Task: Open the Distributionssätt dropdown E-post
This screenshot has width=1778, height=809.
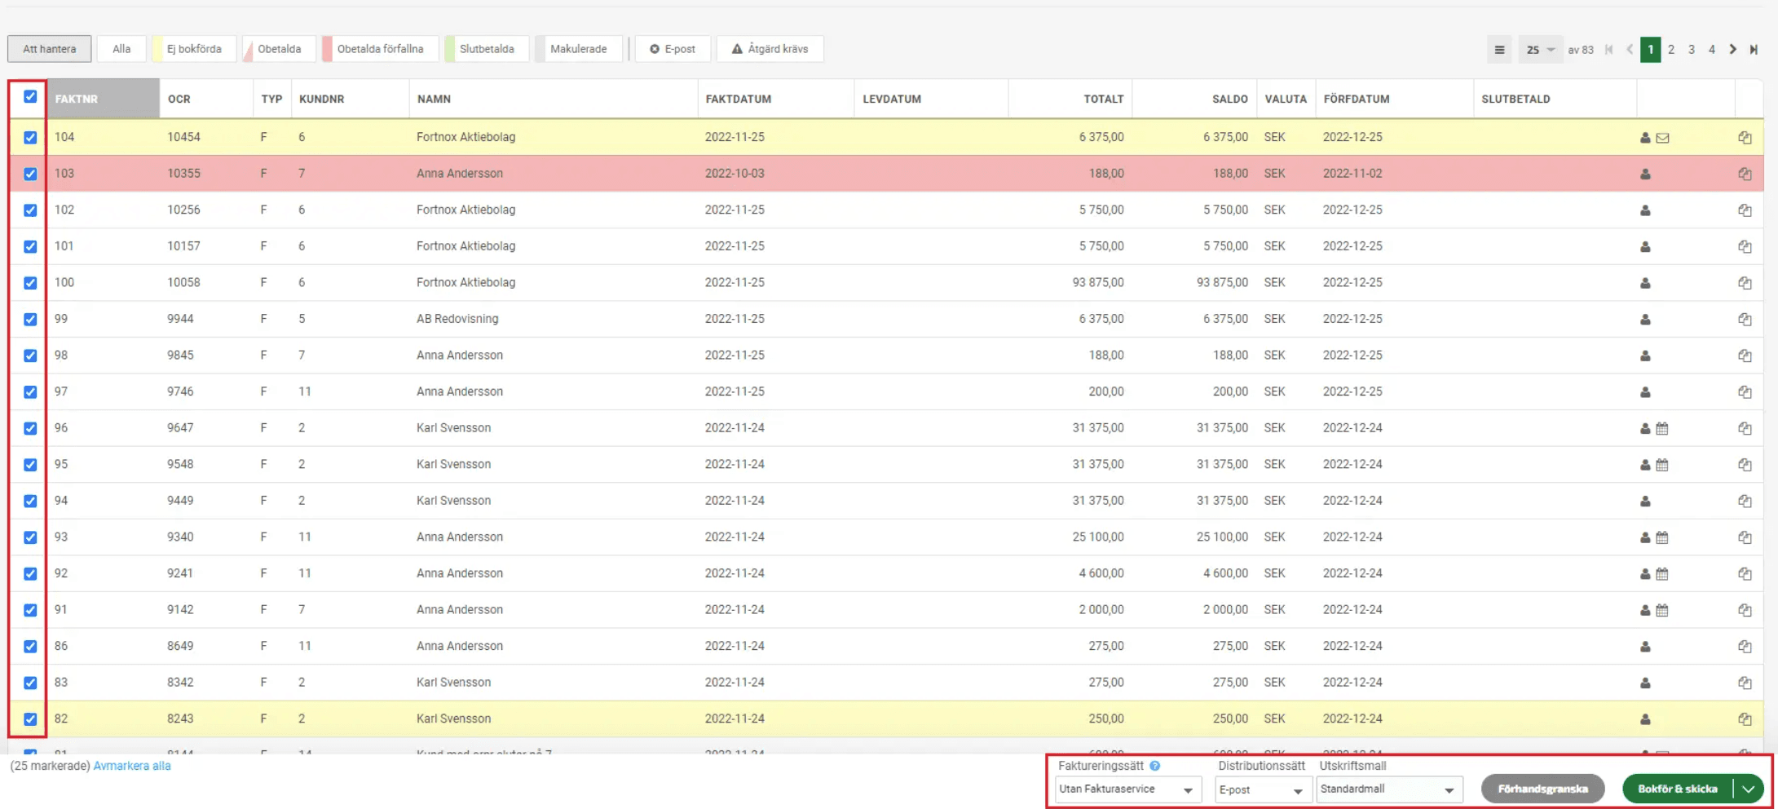Action: pyautogui.click(x=1262, y=789)
